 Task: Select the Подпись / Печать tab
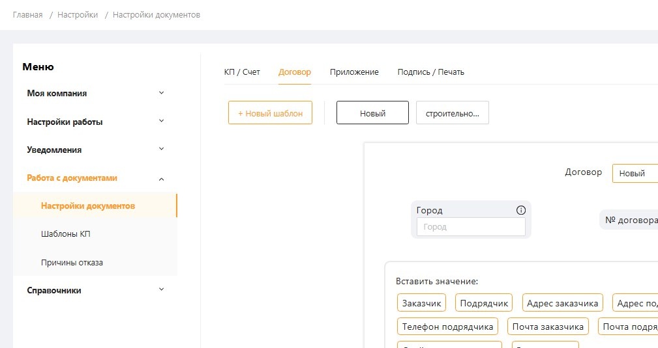(430, 72)
